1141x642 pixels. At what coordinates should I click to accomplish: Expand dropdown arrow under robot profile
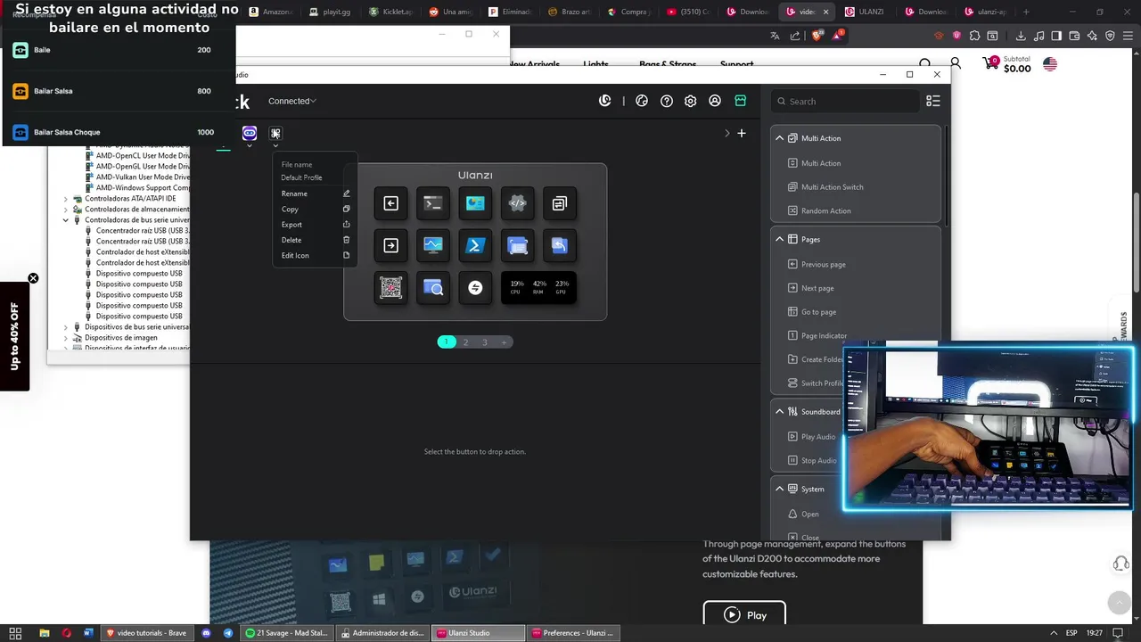point(250,145)
